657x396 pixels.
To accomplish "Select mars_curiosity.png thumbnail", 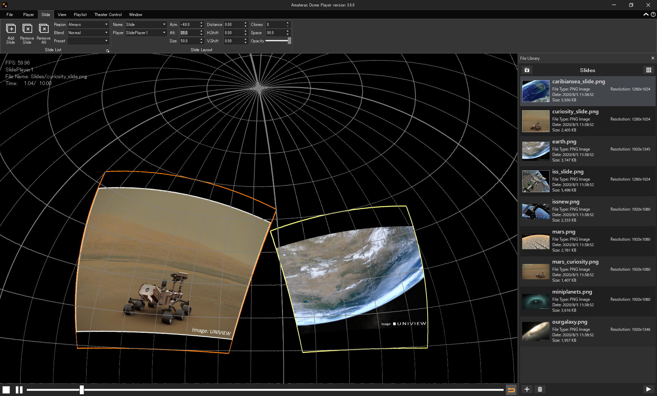I will click(536, 271).
